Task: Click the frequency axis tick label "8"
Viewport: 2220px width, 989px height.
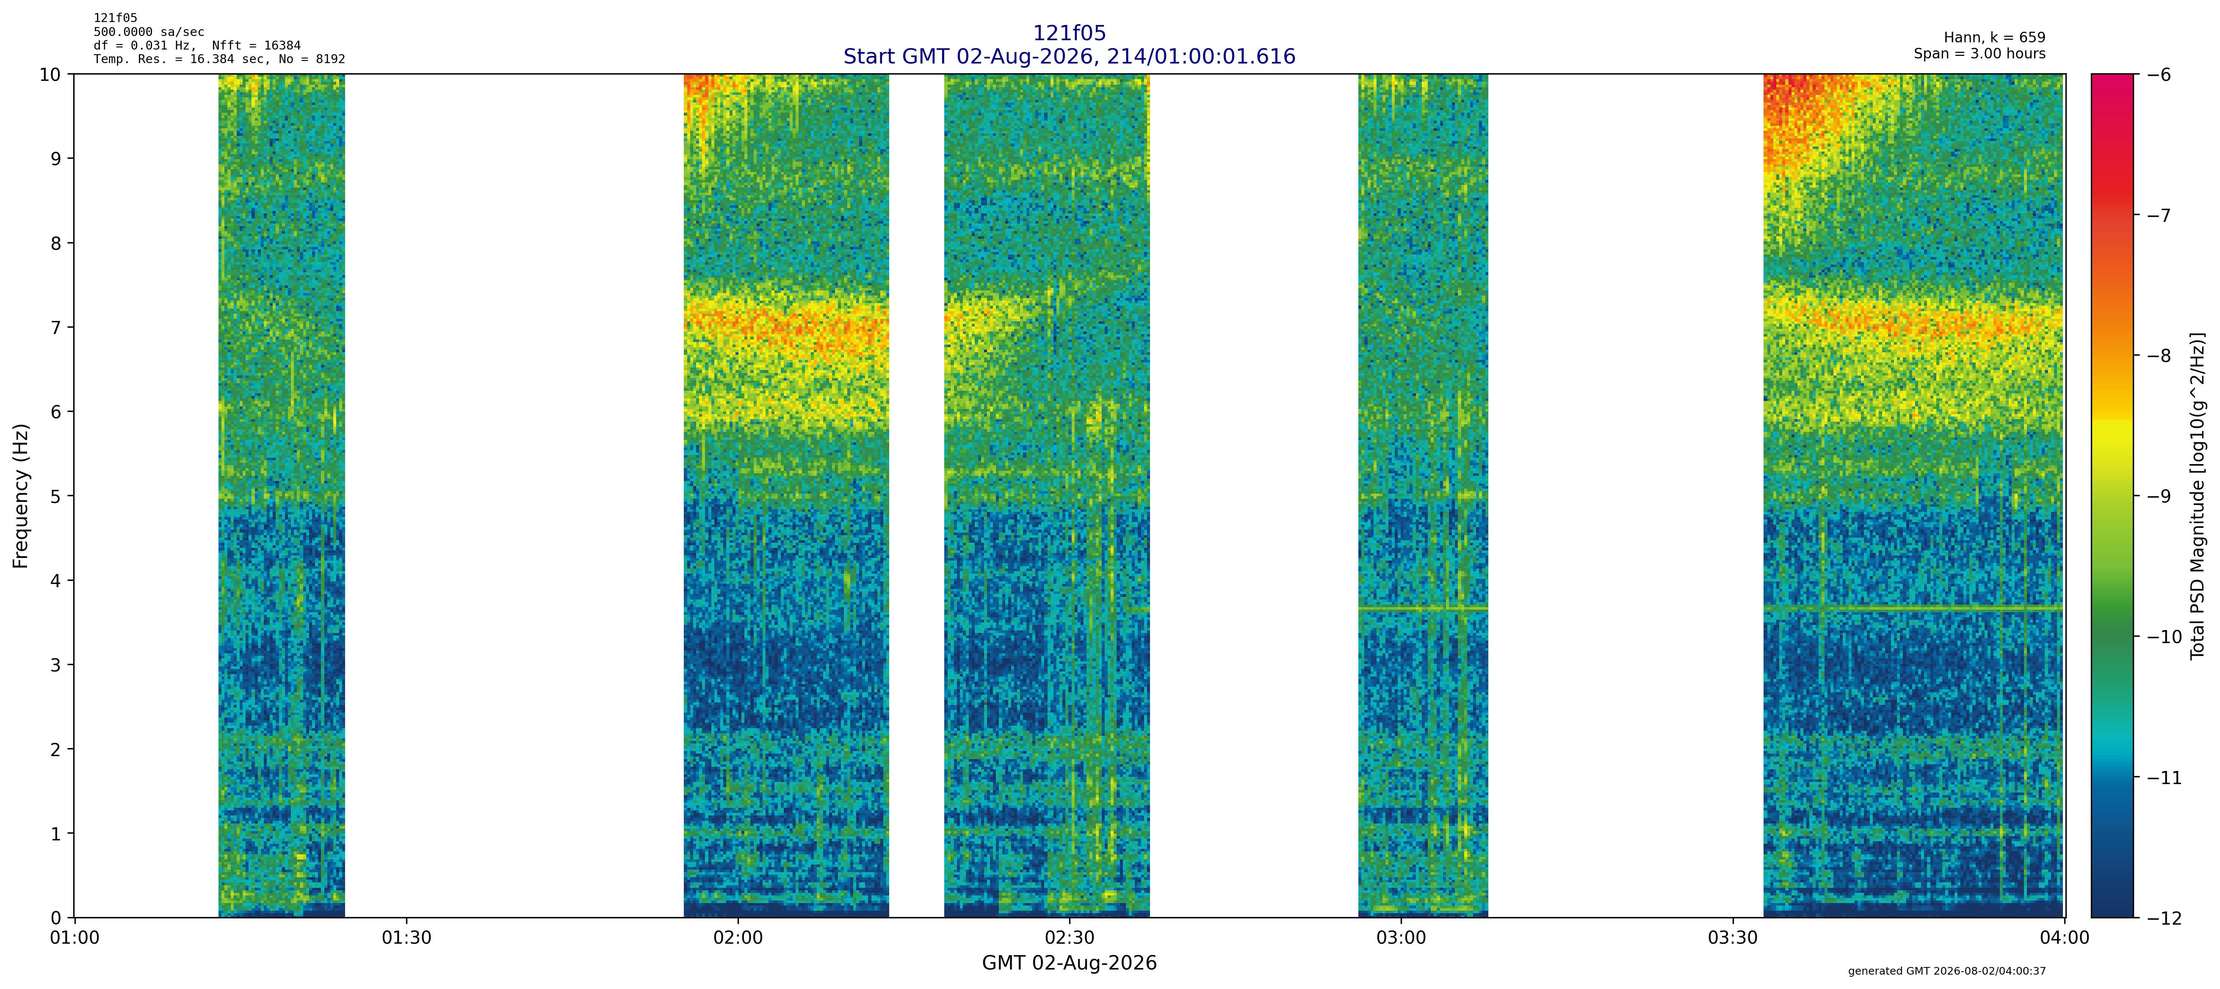Action: tap(56, 244)
